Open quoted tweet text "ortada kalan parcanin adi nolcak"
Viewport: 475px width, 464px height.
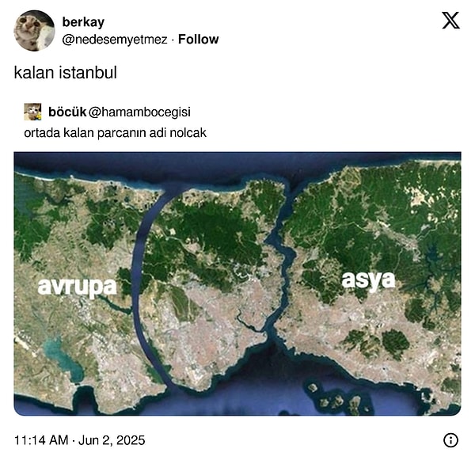point(115,132)
